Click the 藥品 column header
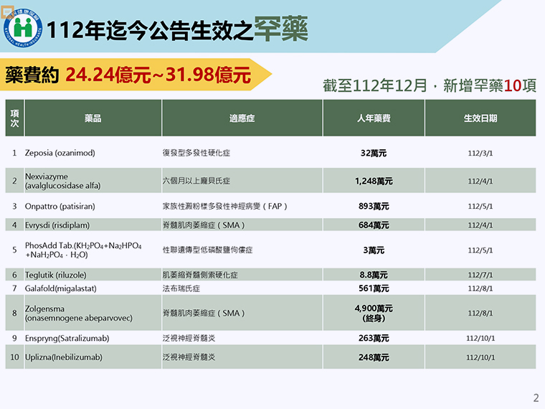Screen dimensions: 545x409 coord(93,118)
